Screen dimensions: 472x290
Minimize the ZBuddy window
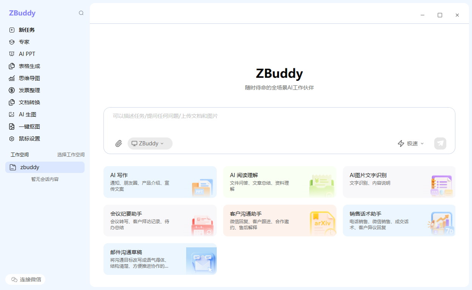click(423, 15)
